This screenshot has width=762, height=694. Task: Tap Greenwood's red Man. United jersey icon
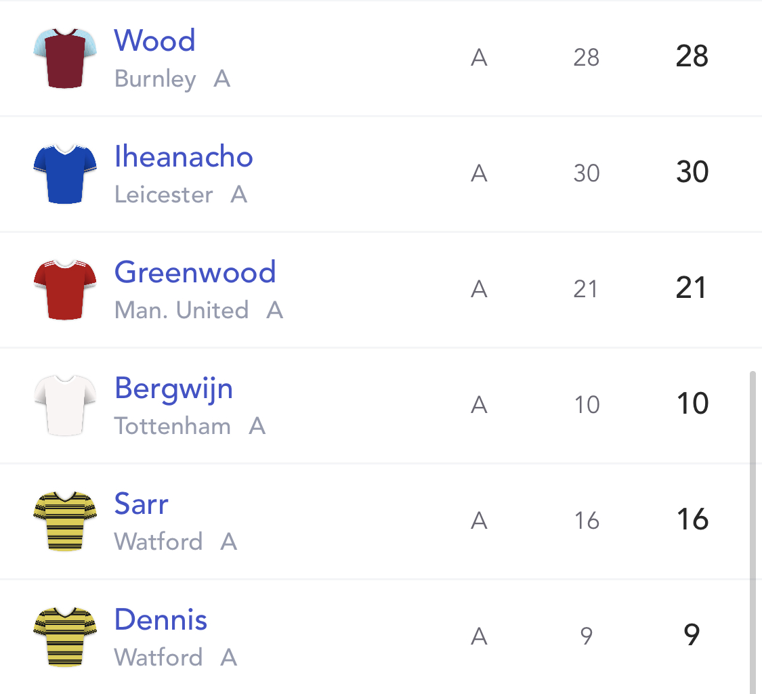point(65,290)
